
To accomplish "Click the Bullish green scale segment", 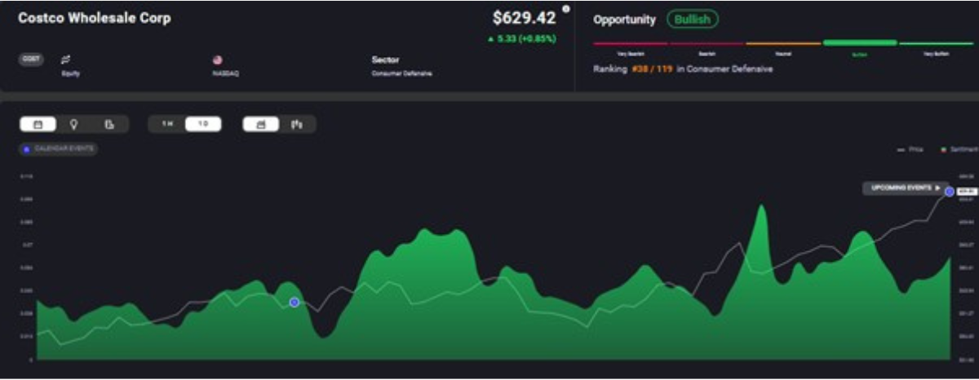I will [x=860, y=42].
